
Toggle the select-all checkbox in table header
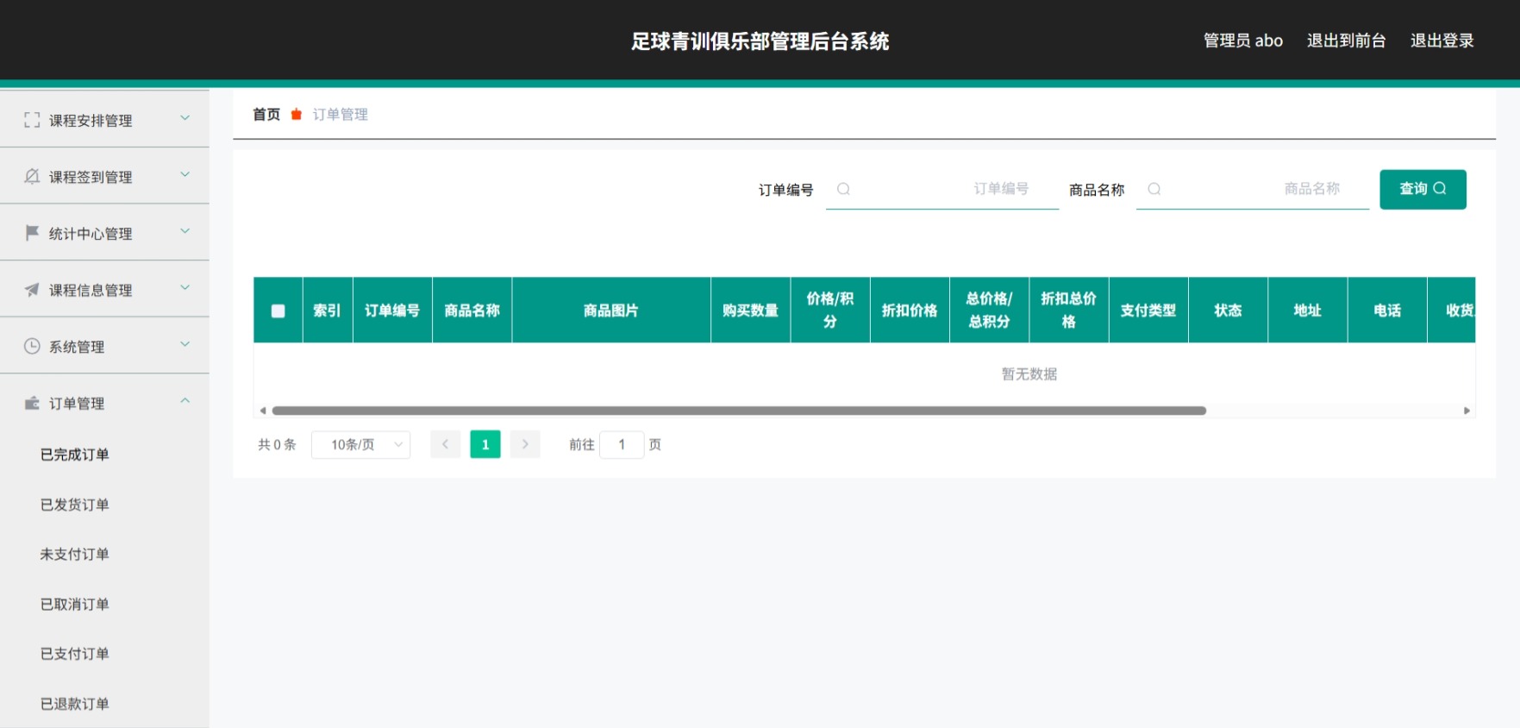click(278, 311)
